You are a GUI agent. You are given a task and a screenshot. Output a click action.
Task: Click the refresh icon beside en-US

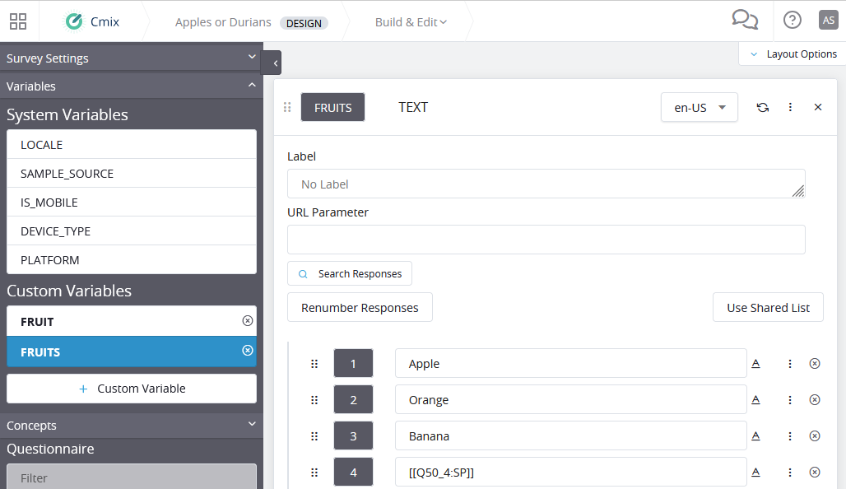tap(762, 107)
